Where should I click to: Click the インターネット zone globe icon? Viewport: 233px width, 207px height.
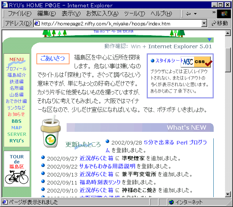(171, 202)
